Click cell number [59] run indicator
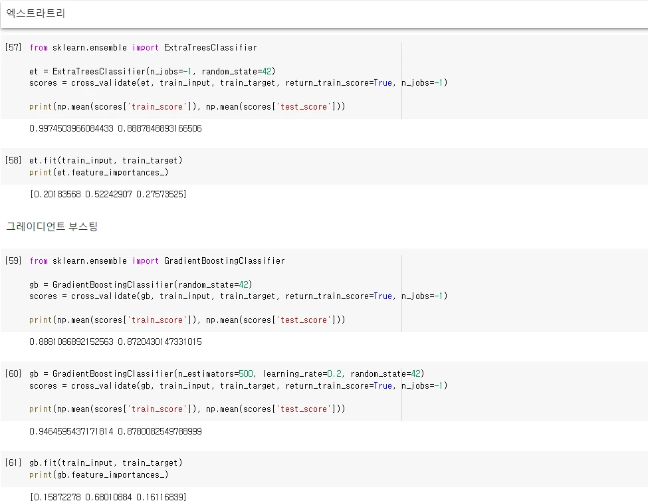This screenshot has width=648, height=501. point(13,260)
